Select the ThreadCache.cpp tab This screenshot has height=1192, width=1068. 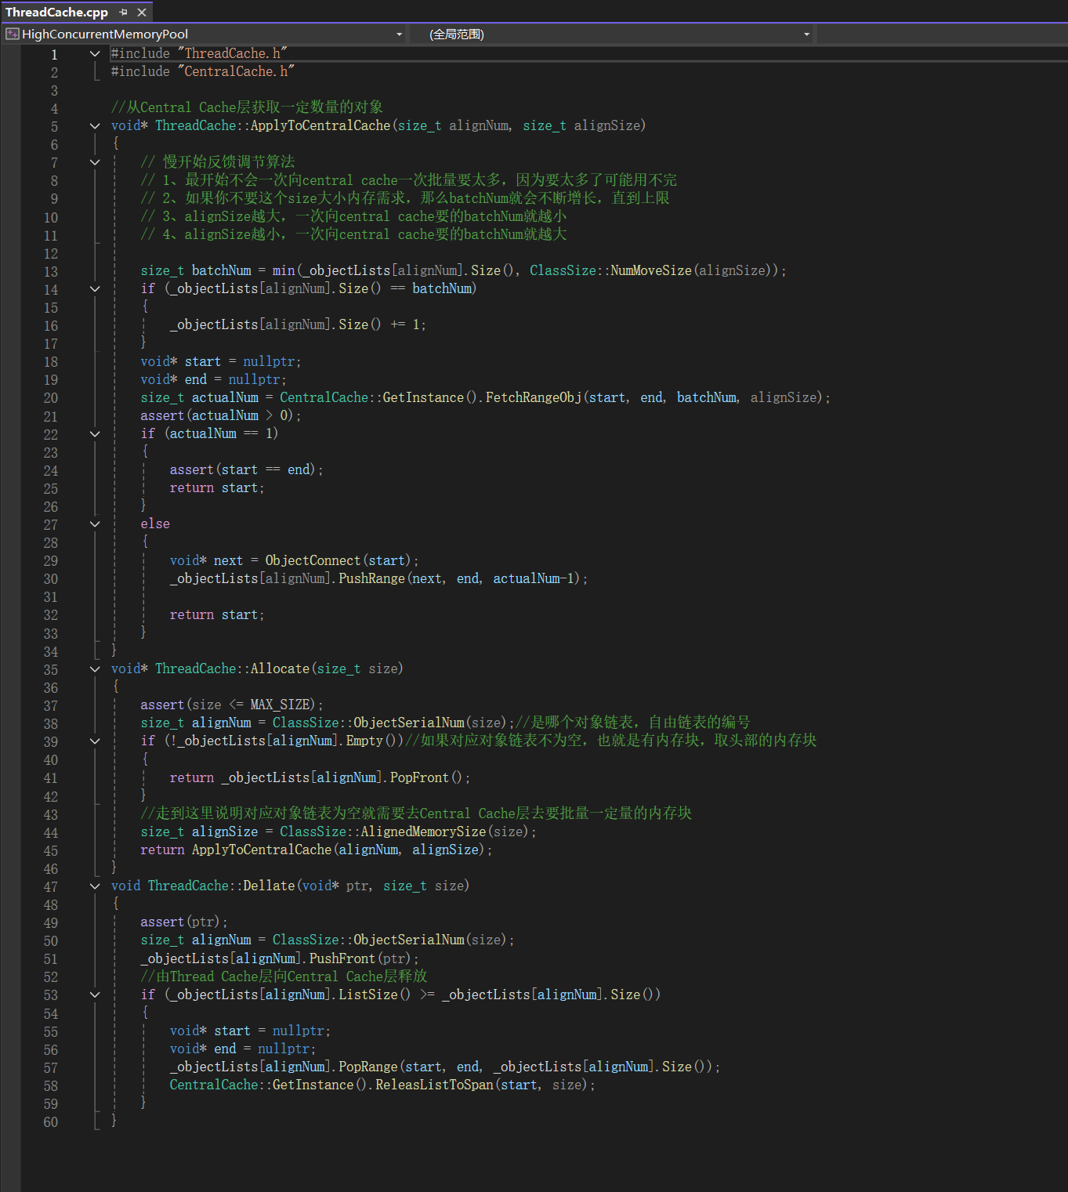click(56, 12)
